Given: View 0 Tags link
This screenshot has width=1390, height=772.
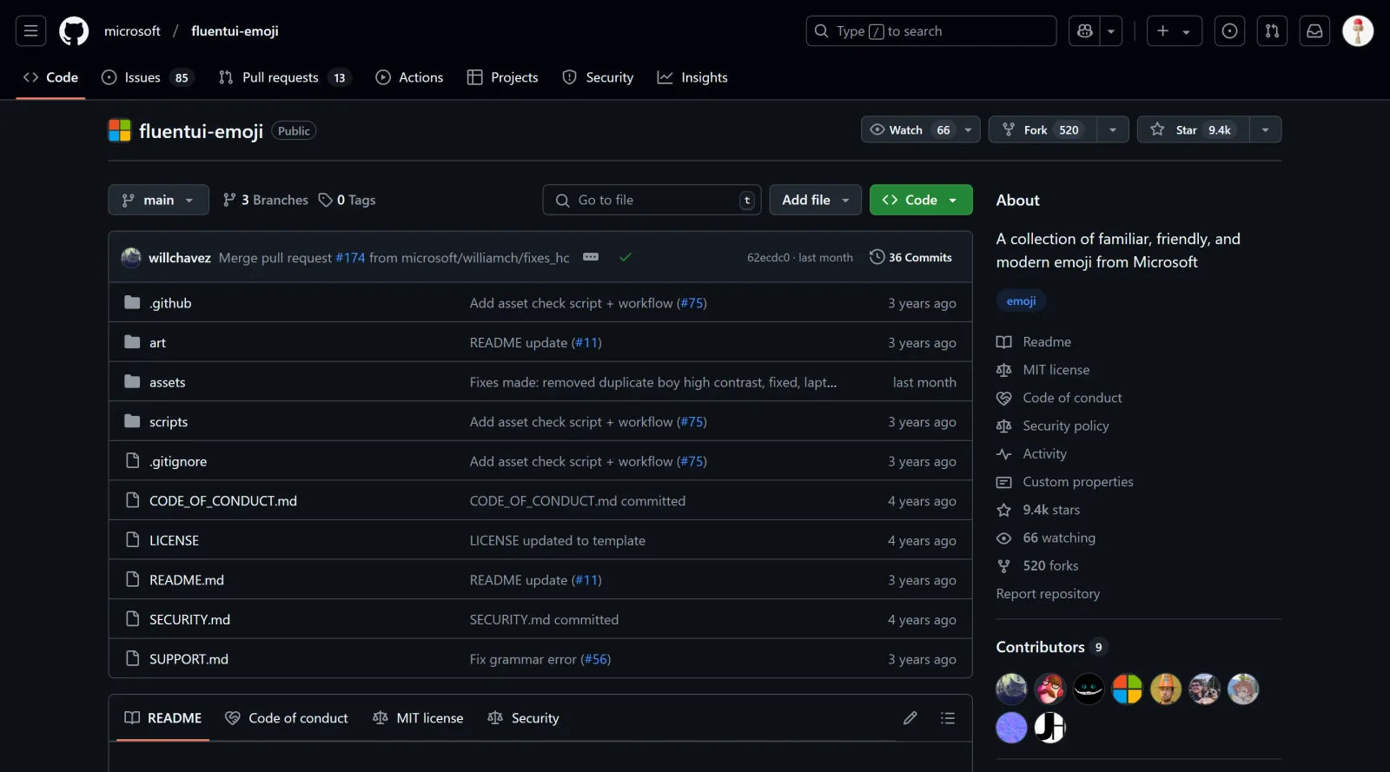Looking at the screenshot, I should coord(347,200).
